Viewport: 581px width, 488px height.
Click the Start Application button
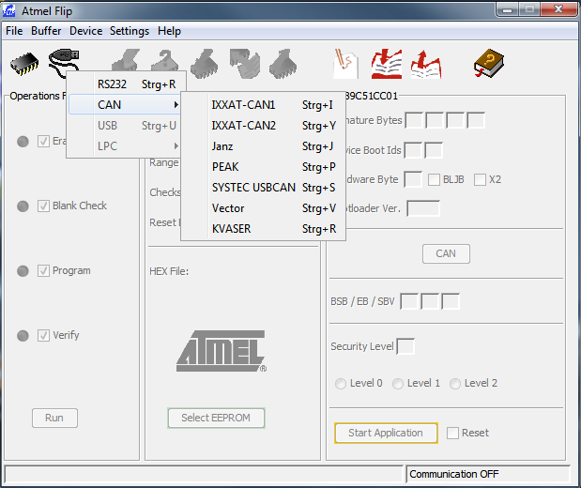386,433
